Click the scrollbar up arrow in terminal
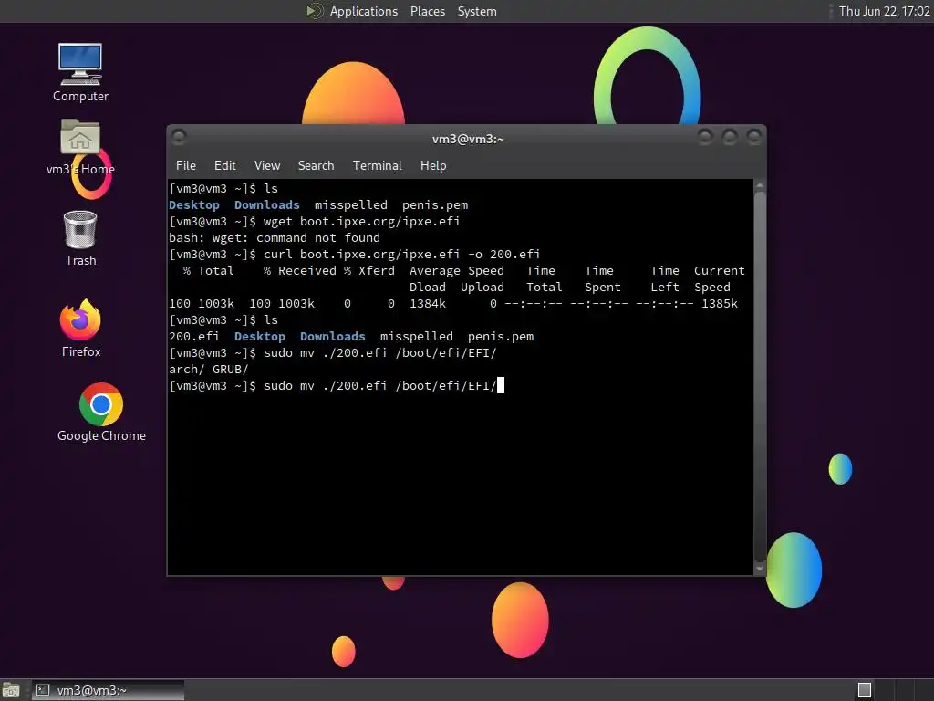Image resolution: width=934 pixels, height=701 pixels. click(x=760, y=186)
